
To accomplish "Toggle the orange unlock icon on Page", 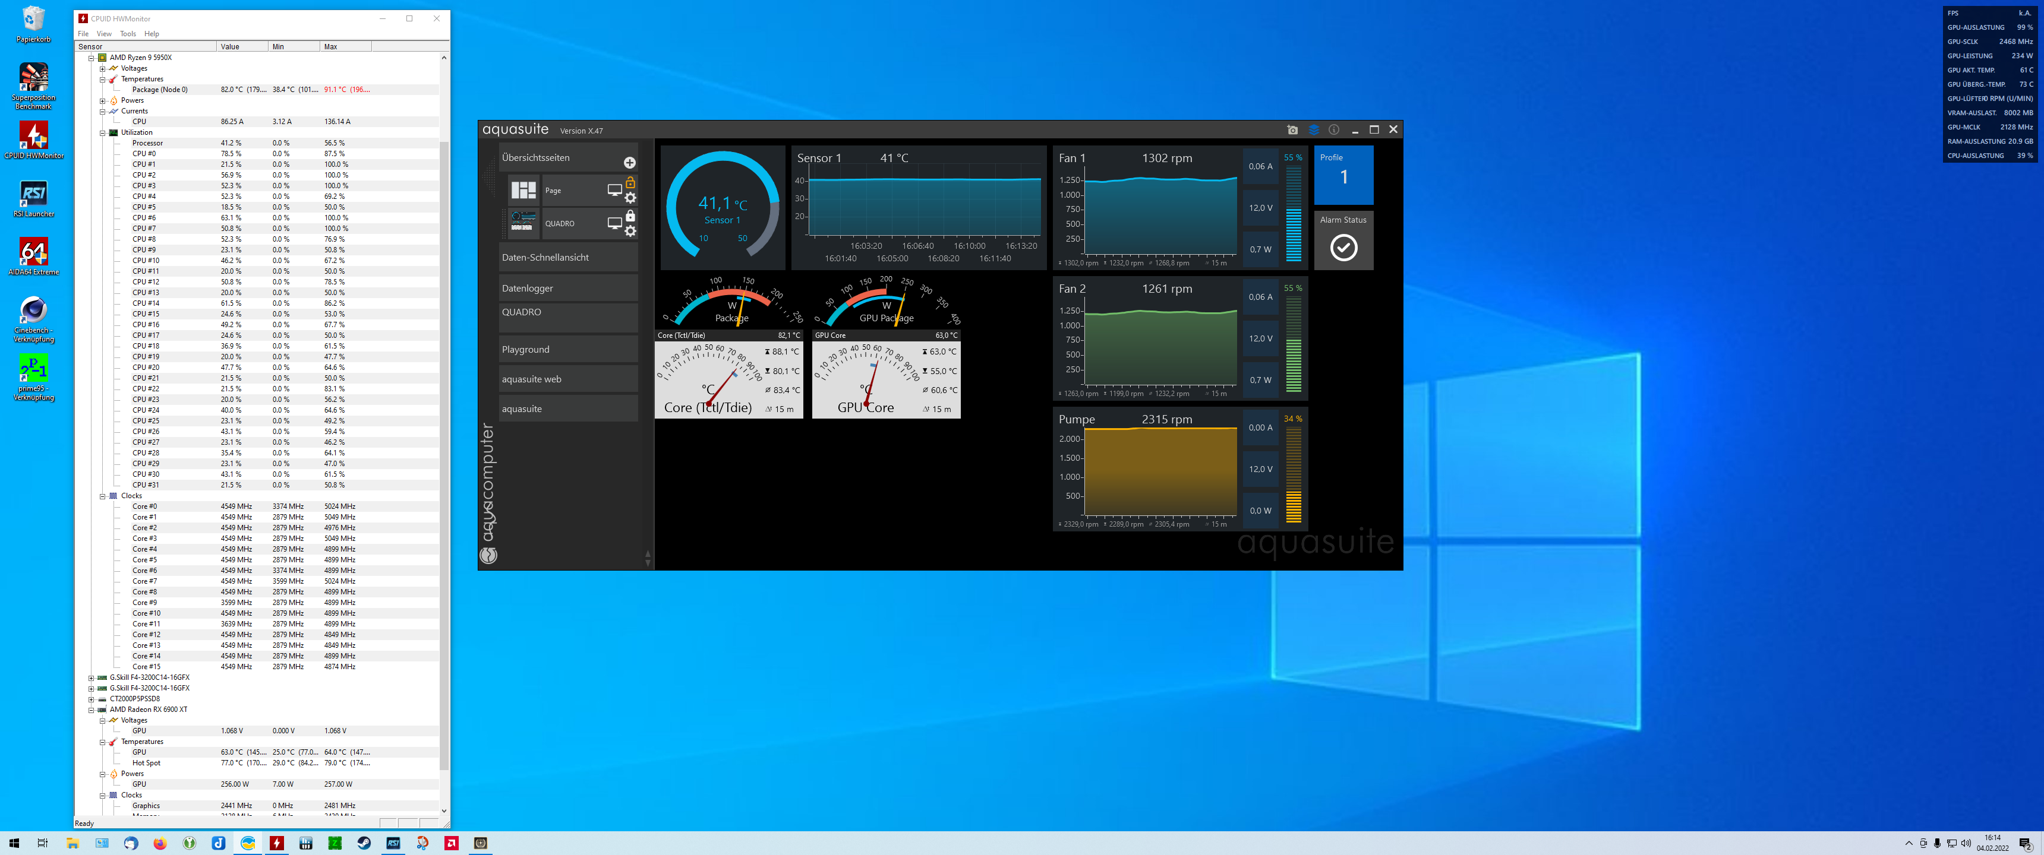I will [630, 182].
